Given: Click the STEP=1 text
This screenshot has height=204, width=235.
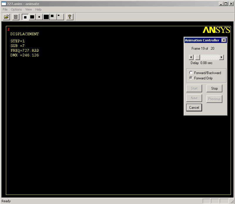Looking at the screenshot, I should [x=18, y=41].
